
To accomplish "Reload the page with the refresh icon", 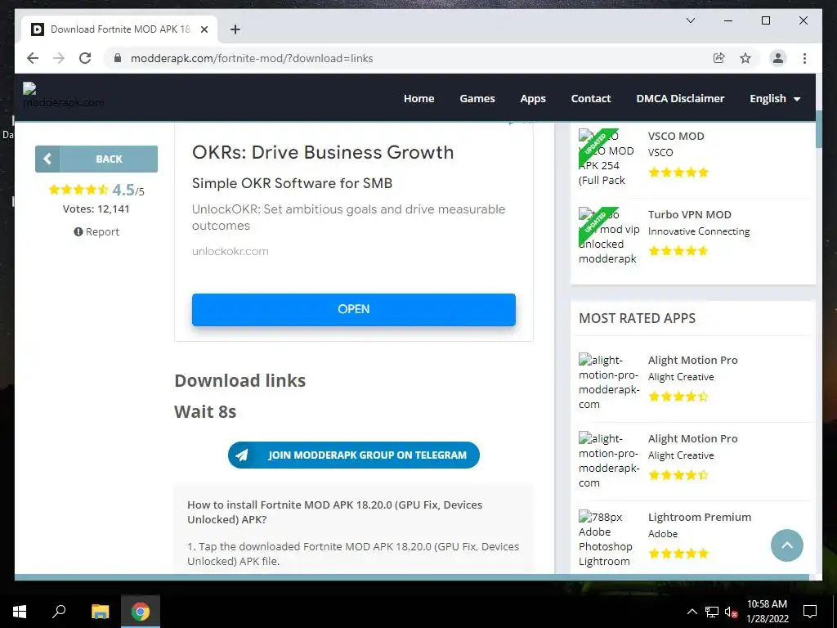I will (85, 58).
